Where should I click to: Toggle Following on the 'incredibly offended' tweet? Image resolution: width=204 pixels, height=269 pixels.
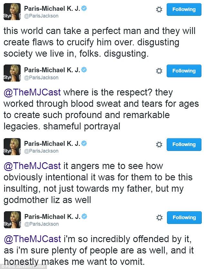click(x=184, y=218)
